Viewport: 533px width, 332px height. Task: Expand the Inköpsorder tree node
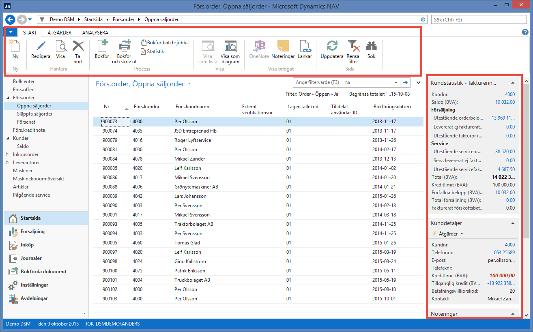[8, 154]
